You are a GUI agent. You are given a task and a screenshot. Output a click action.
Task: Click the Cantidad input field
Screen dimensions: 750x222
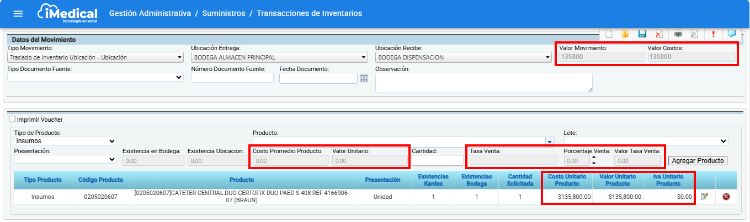438,160
